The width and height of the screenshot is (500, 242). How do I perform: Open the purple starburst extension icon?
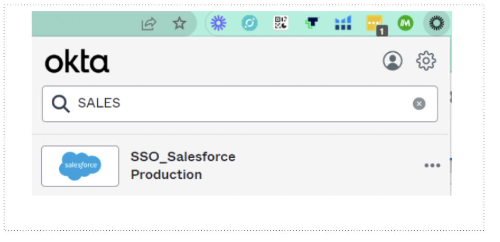click(219, 23)
